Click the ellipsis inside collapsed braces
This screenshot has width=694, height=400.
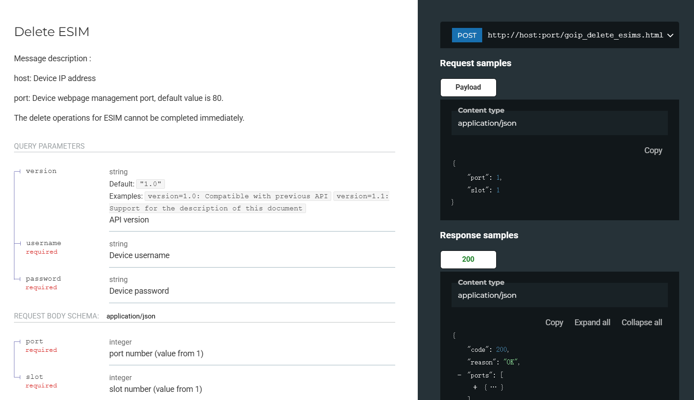point(493,387)
